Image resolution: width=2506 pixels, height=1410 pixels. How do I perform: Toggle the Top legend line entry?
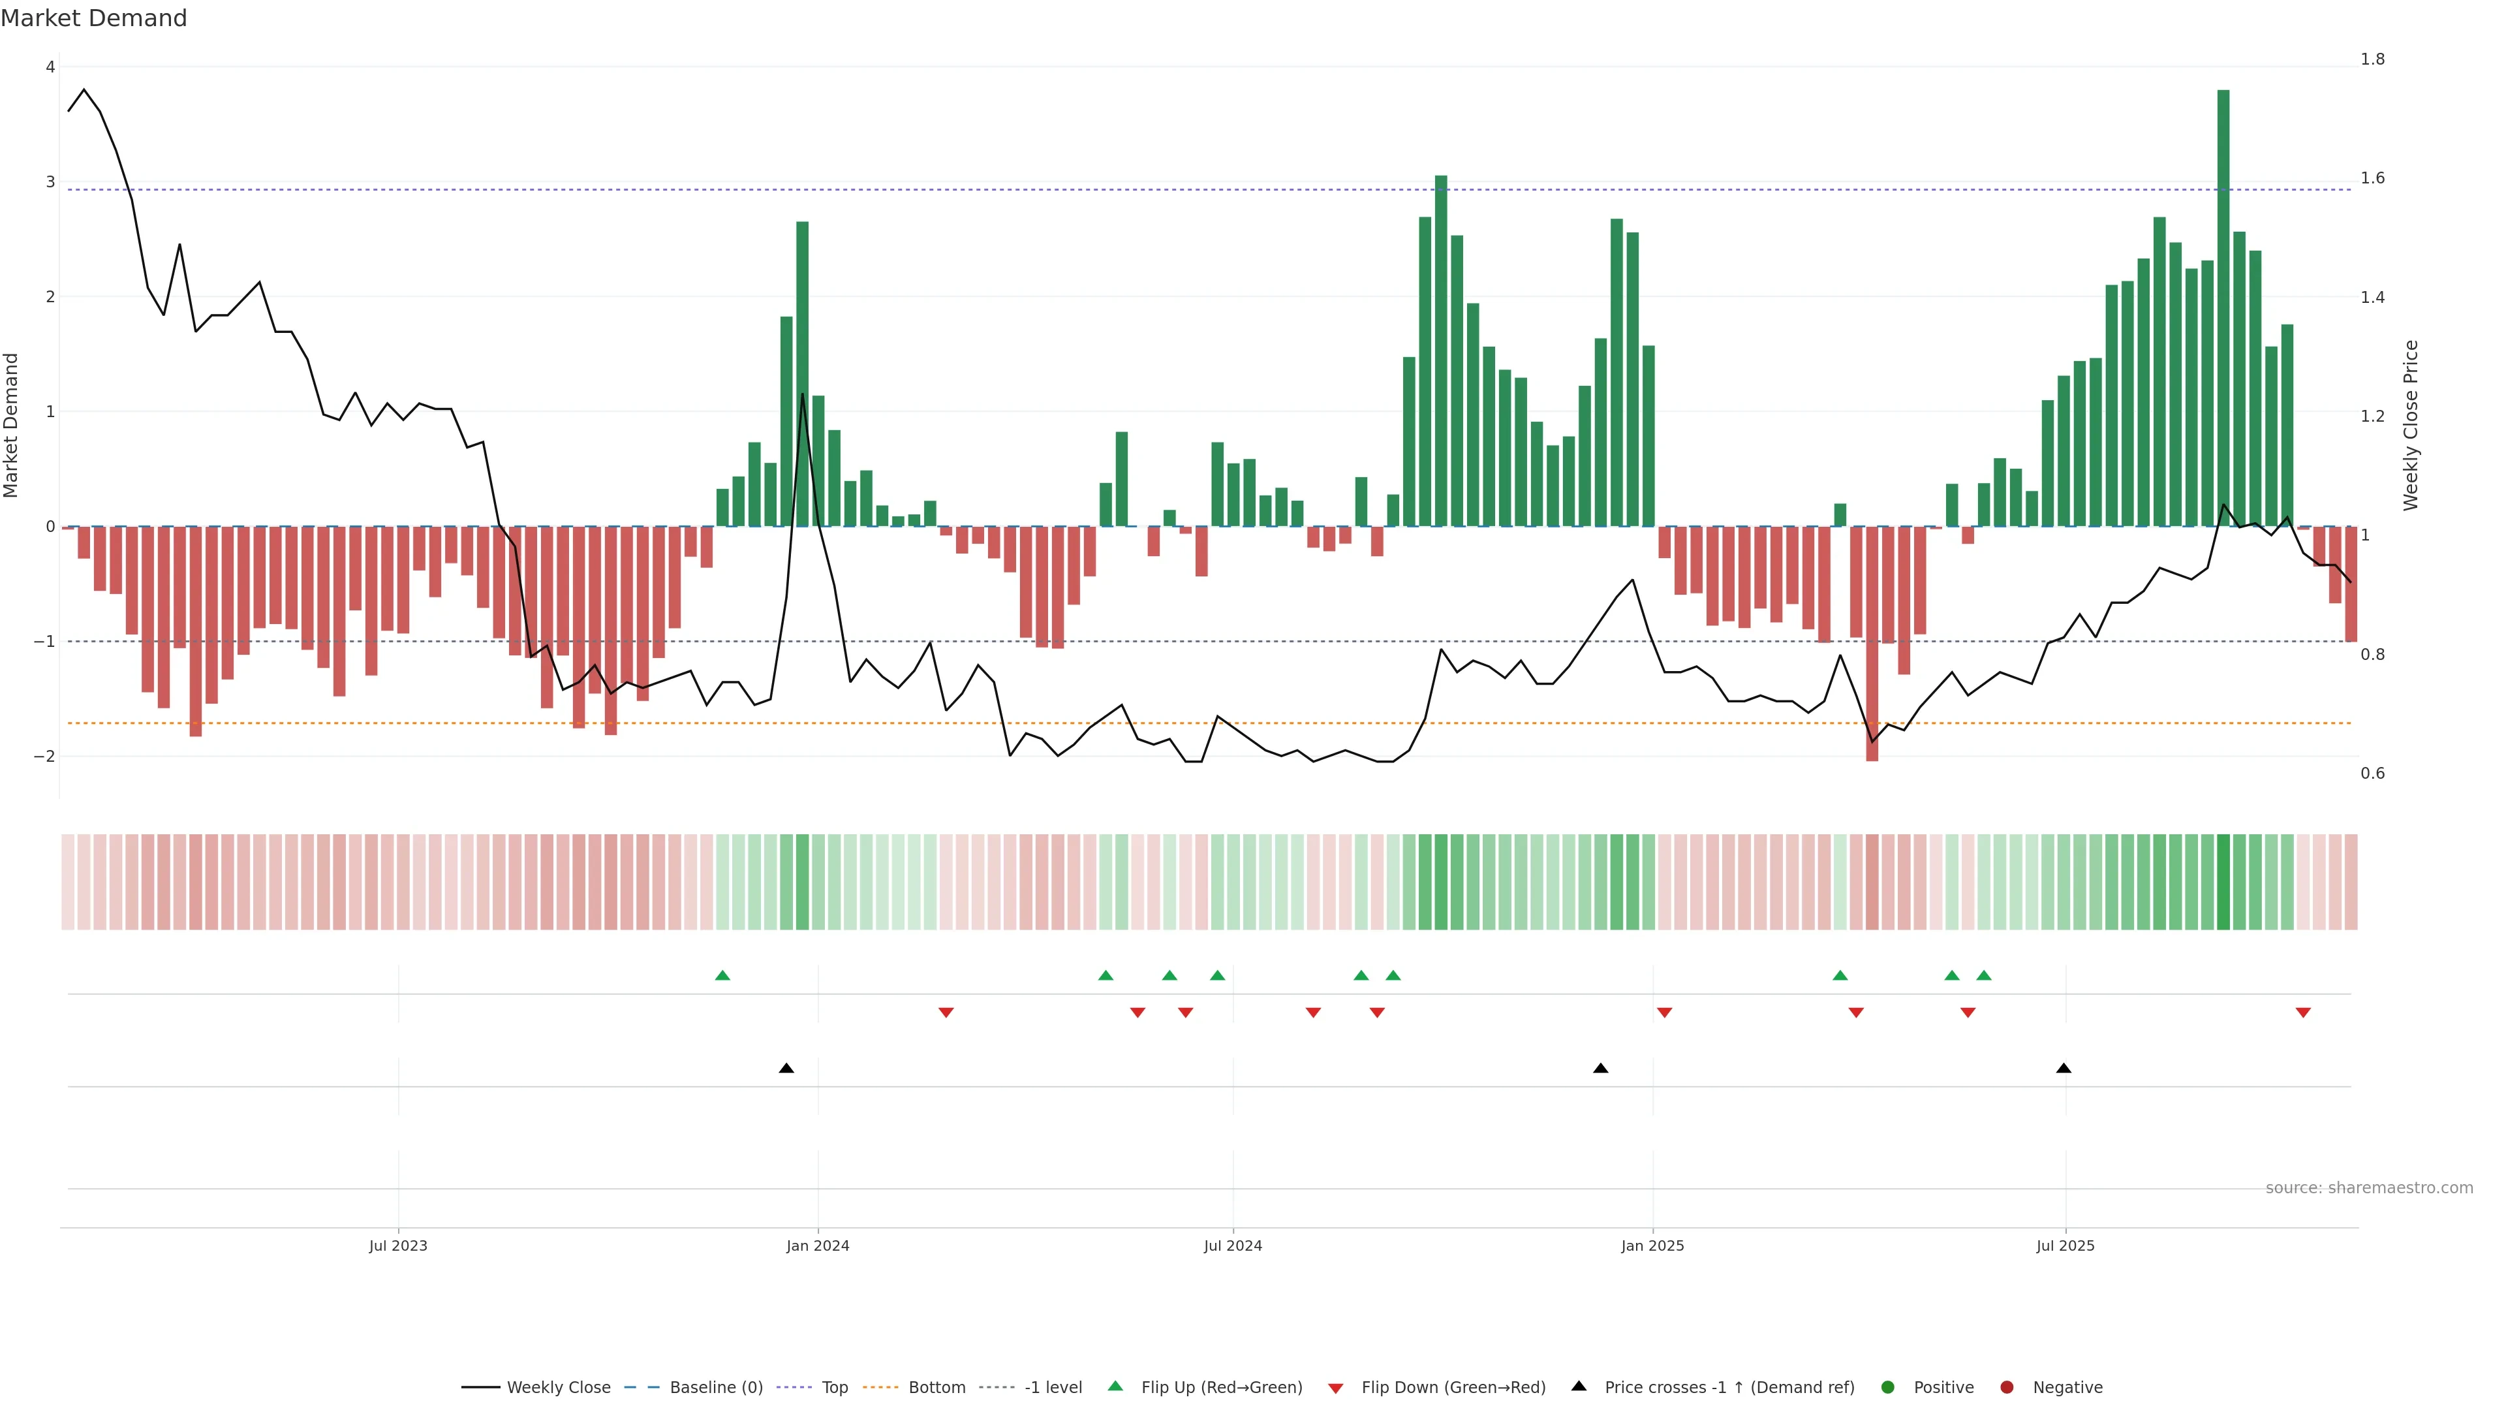834,1386
